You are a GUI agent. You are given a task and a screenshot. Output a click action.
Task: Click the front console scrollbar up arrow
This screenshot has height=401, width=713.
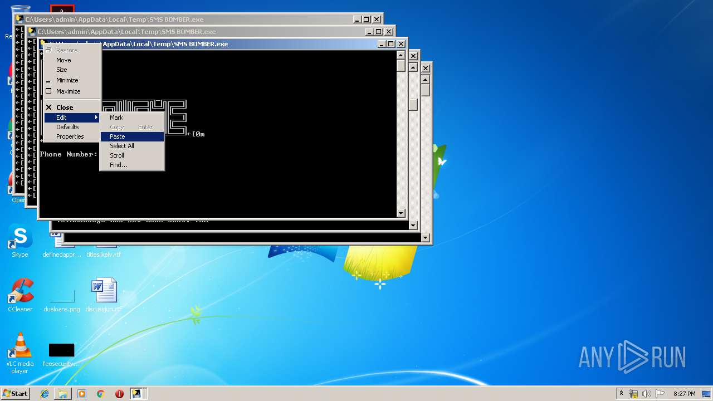point(401,55)
